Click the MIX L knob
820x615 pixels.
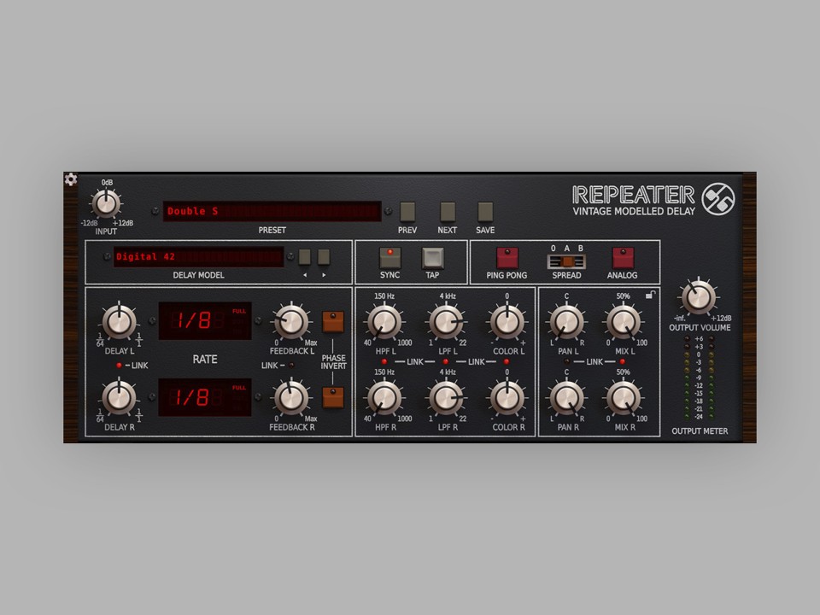pos(623,322)
